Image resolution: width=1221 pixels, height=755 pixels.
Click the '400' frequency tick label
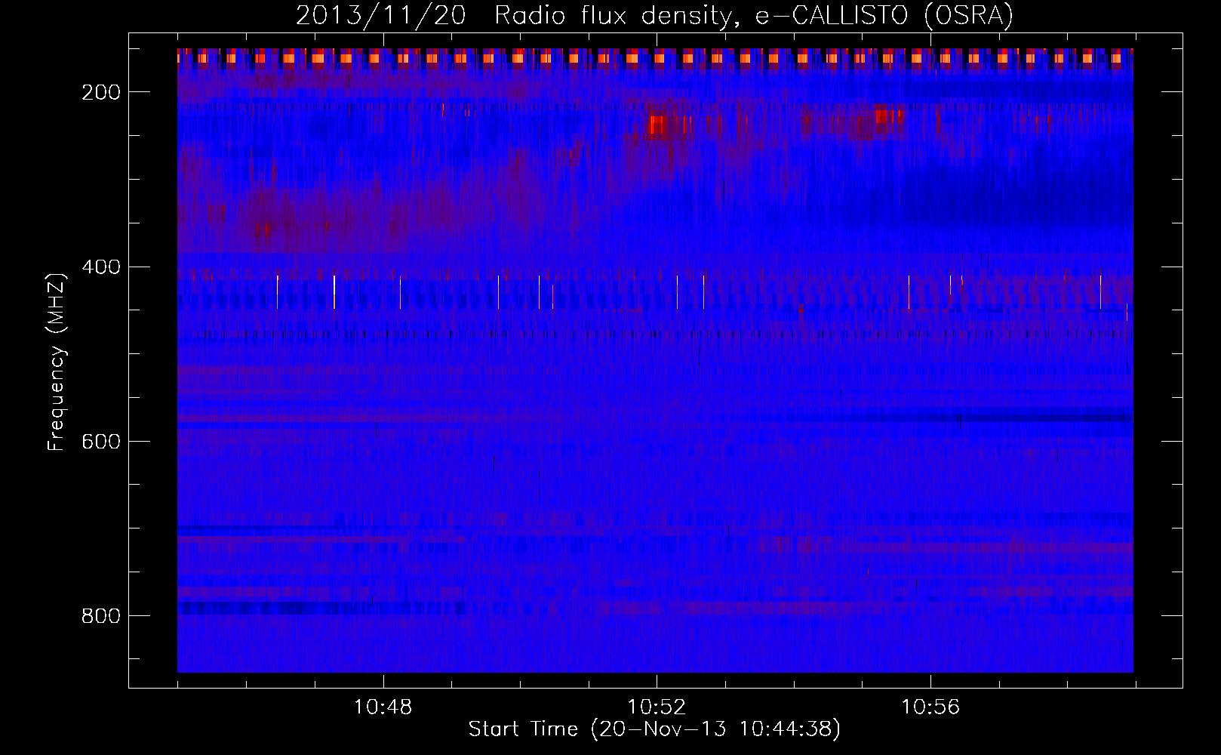[100, 267]
